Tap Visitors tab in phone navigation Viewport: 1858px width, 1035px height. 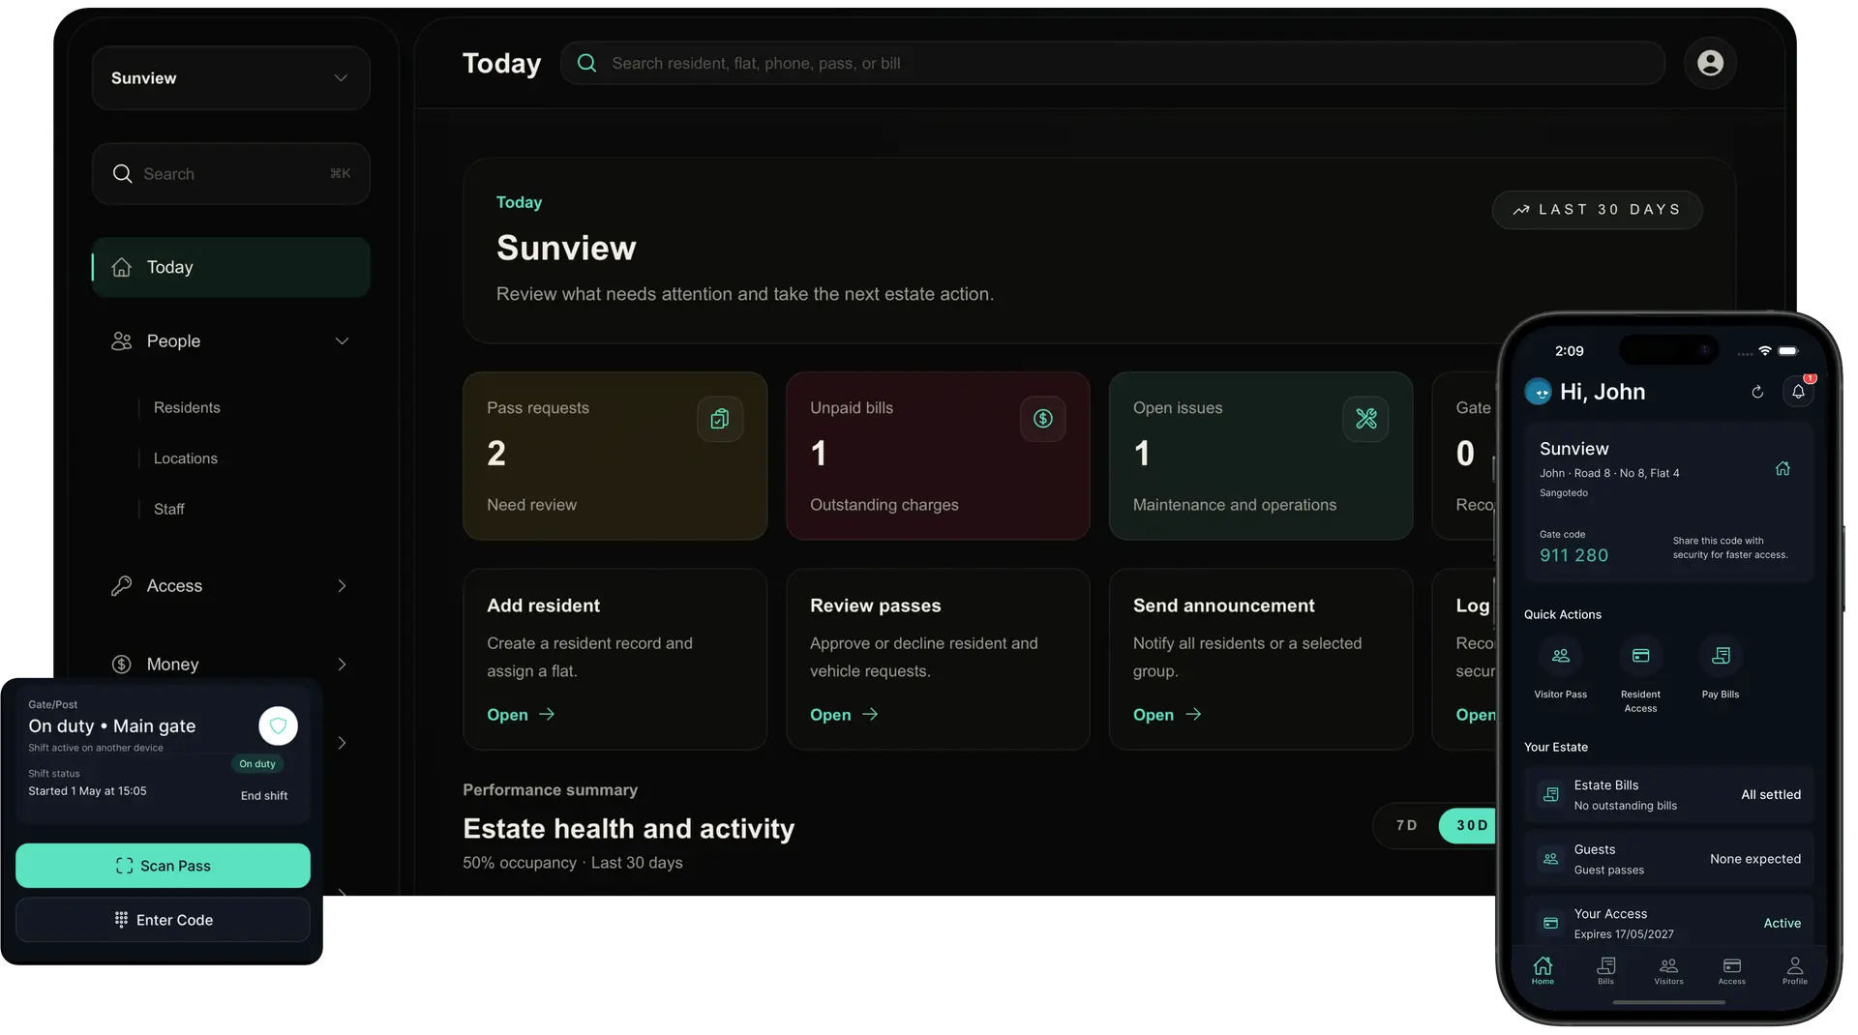pyautogui.click(x=1668, y=970)
